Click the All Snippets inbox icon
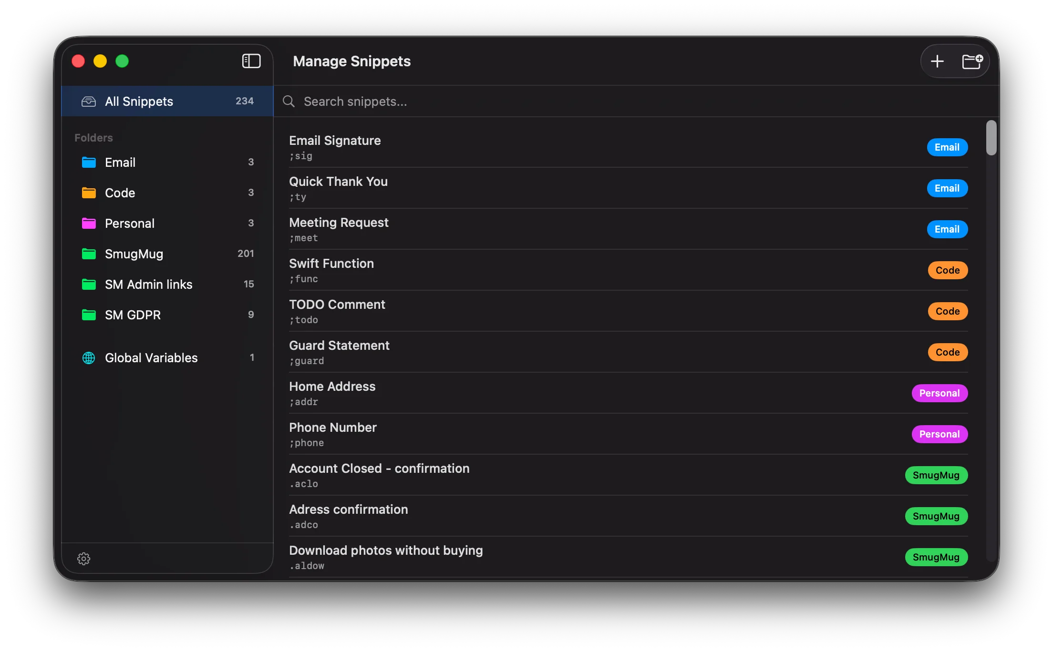This screenshot has width=1053, height=652. 89,101
